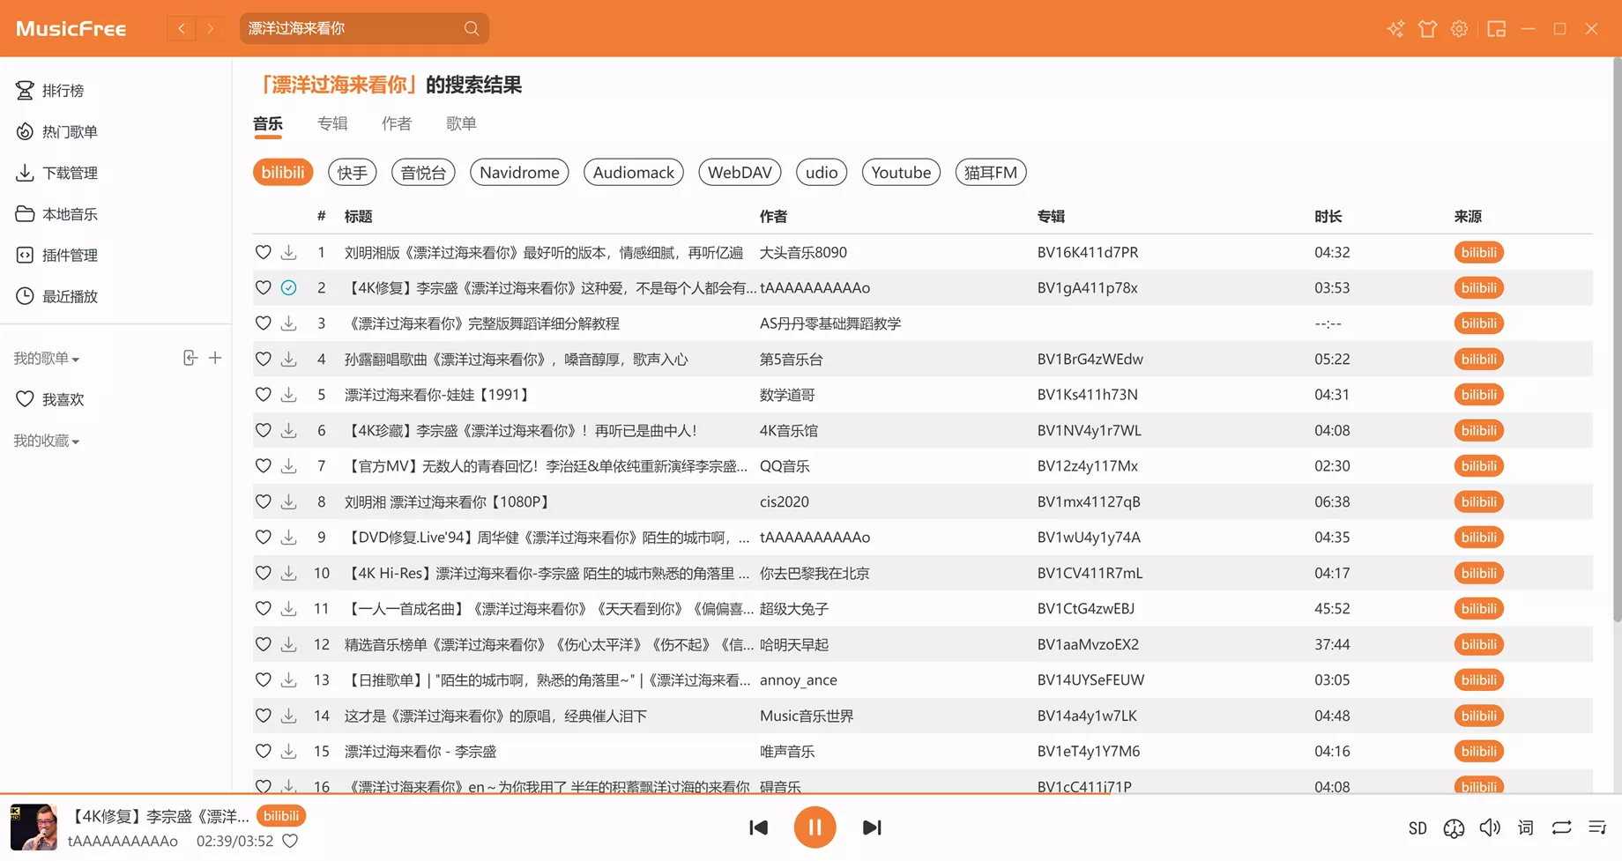
Task: Download 孙露翻唱歌曲 from row 4
Action: pos(288,359)
